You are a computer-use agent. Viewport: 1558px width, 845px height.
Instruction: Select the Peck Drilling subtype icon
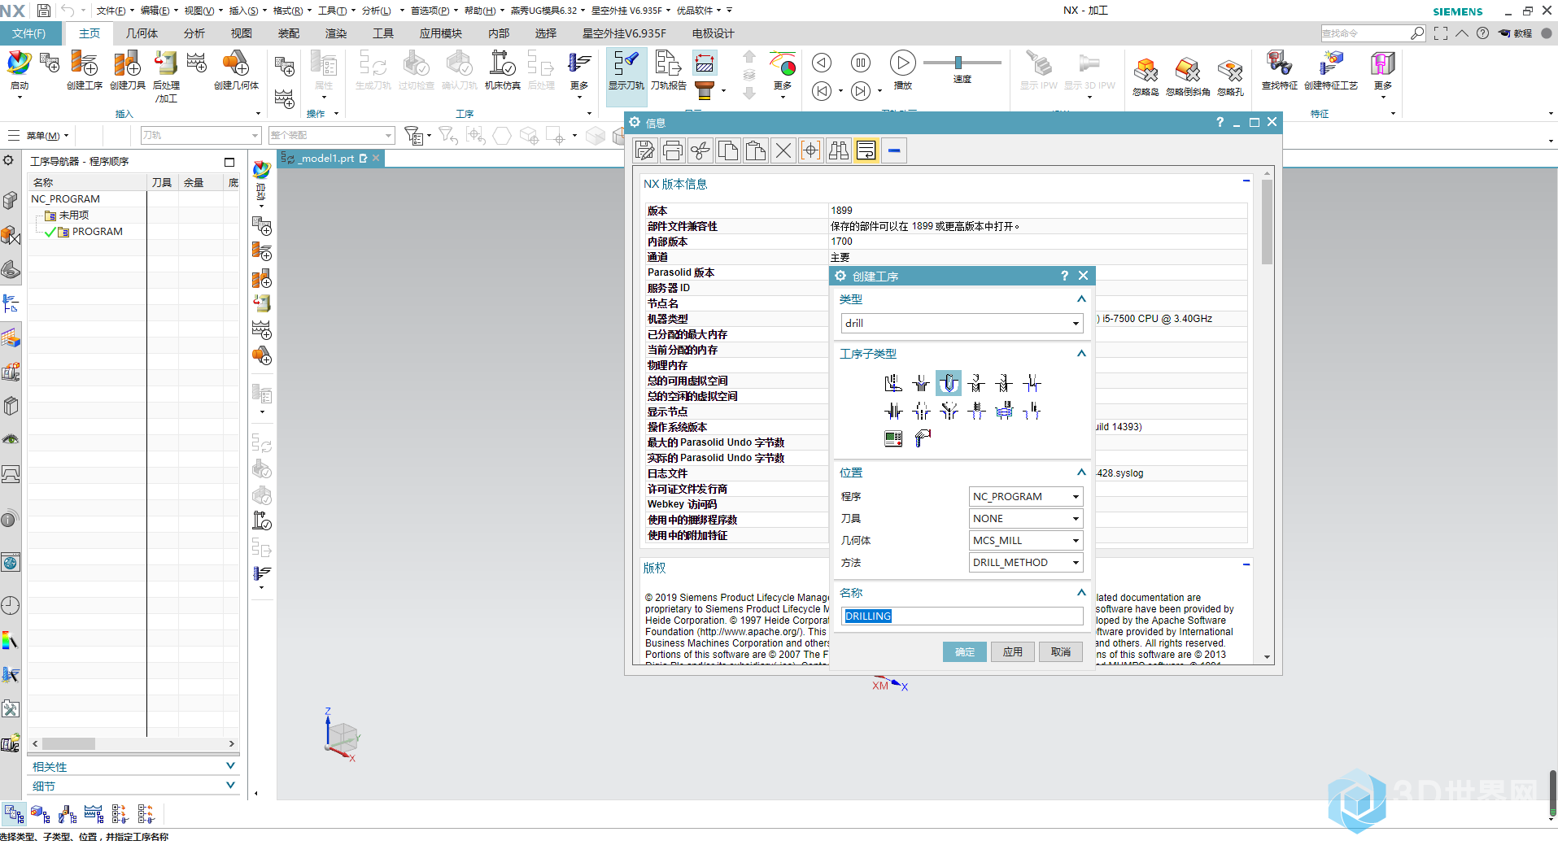click(x=976, y=383)
